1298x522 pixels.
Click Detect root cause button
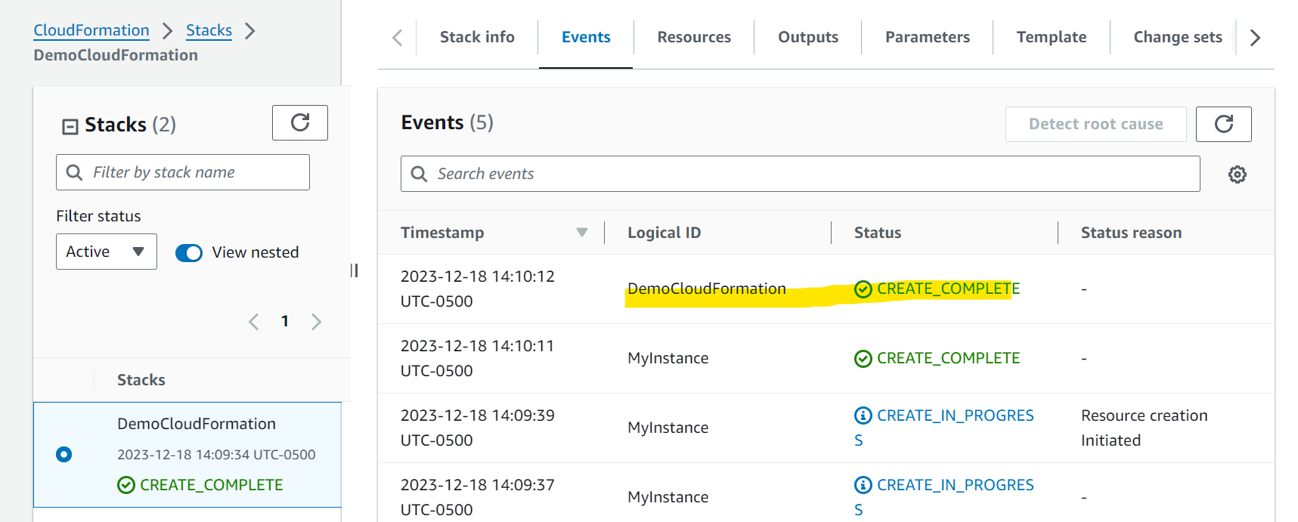1095,124
